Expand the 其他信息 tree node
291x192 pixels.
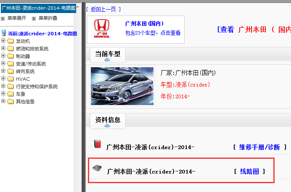click(x=3, y=101)
